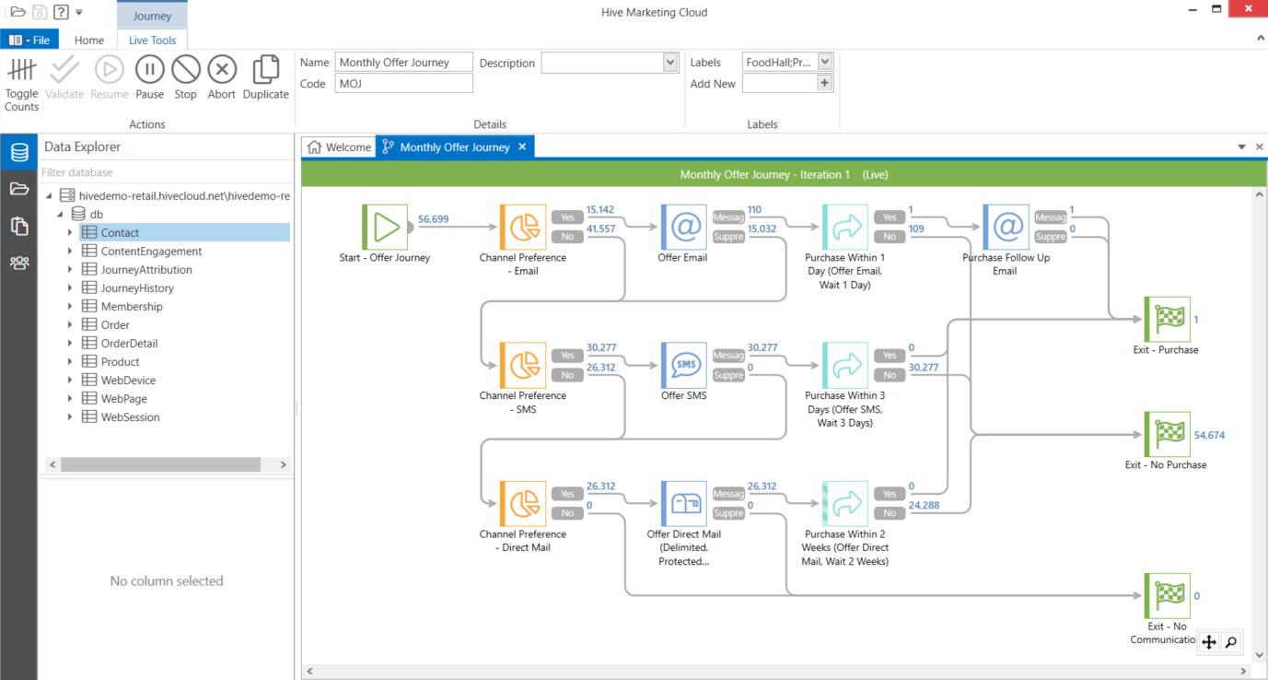Select the Product table in the tree

pos(121,361)
